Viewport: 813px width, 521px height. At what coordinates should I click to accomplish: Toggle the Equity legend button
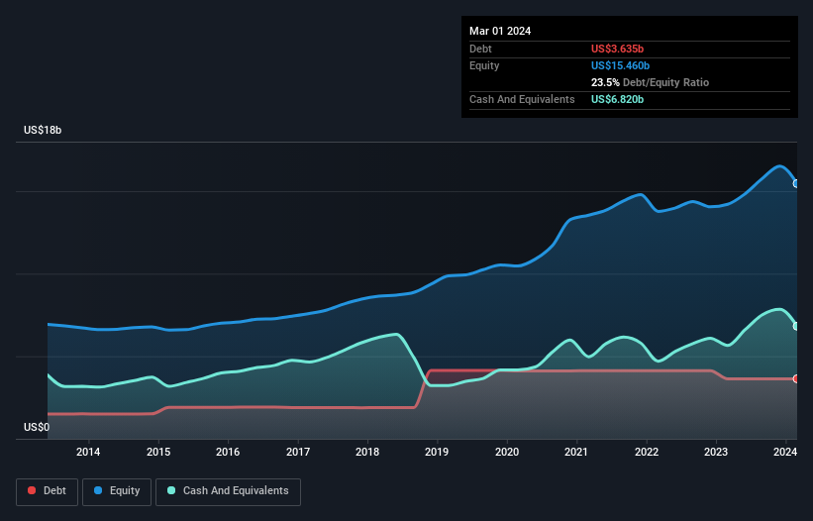pos(117,491)
